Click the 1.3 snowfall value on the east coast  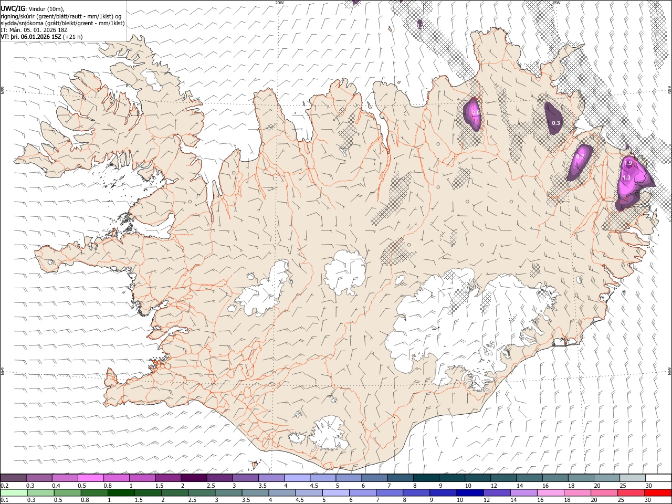626,178
